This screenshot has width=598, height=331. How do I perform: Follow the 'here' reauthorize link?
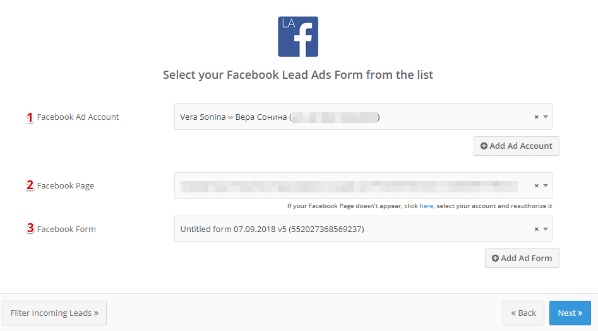point(426,206)
